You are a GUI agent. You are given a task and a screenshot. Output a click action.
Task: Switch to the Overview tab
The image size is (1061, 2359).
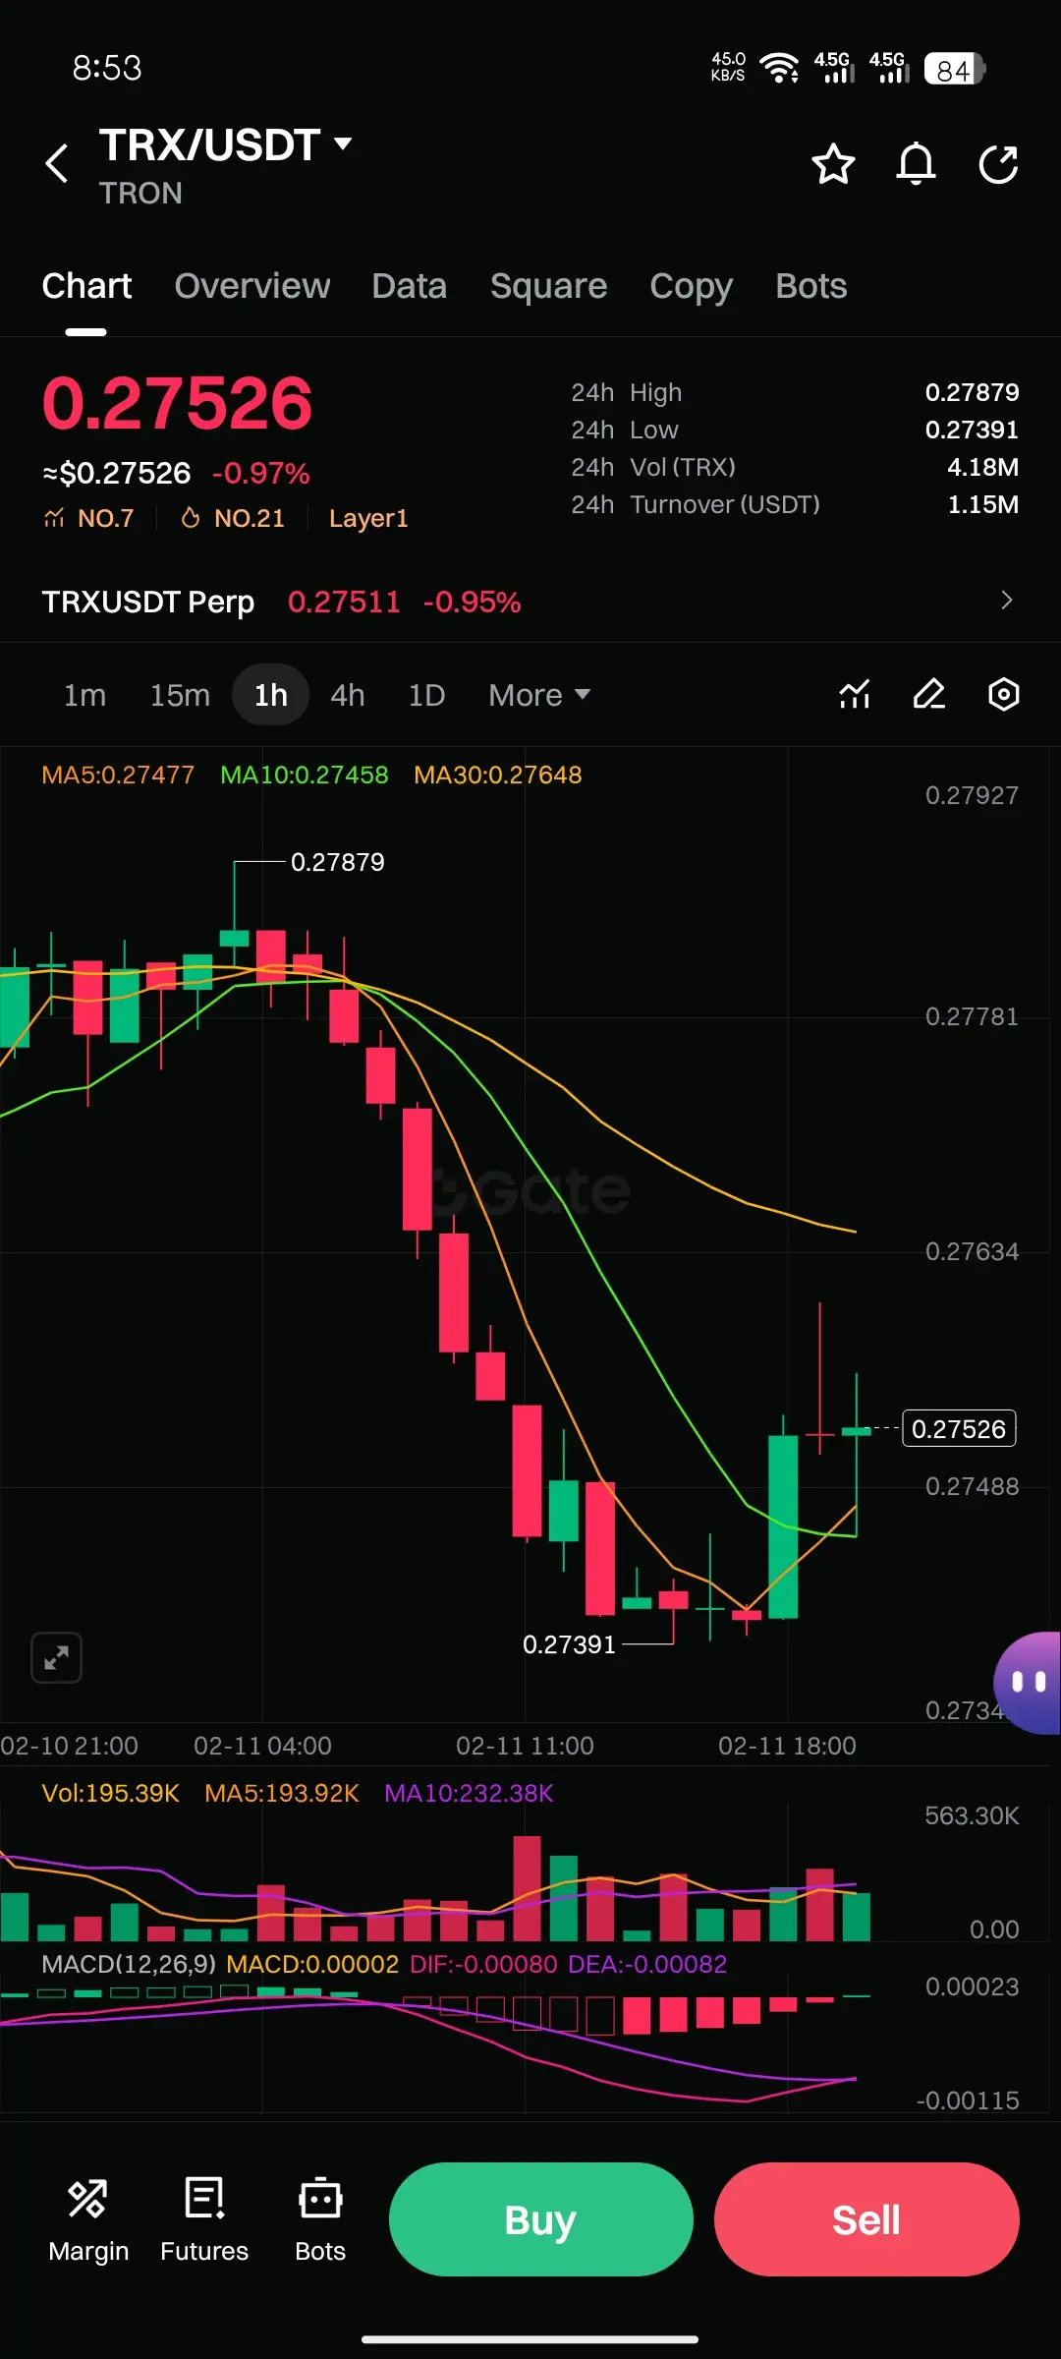click(x=252, y=286)
